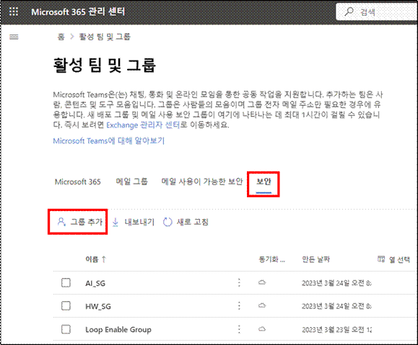The image size is (418, 345).
Task: Click the 열 선택 button
Action: pos(394,259)
